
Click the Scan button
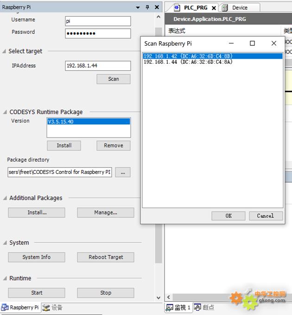pyautogui.click(x=114, y=79)
